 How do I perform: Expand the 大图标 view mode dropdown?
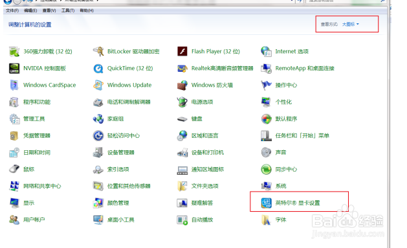351,24
